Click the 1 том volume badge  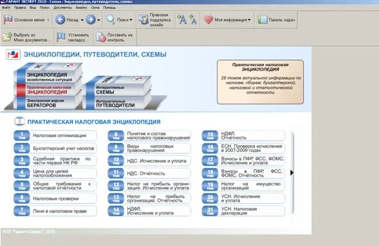(x=22, y=135)
